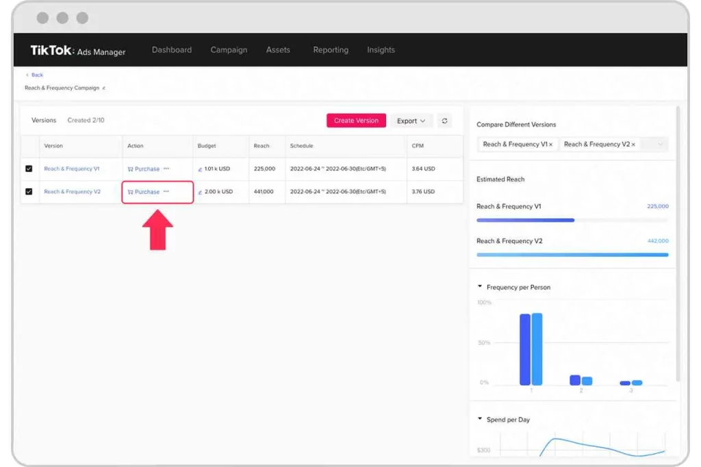Screen dimensions: 701x467
Task: Click the Reach & Frequency V2 reach bar
Action: (572, 255)
